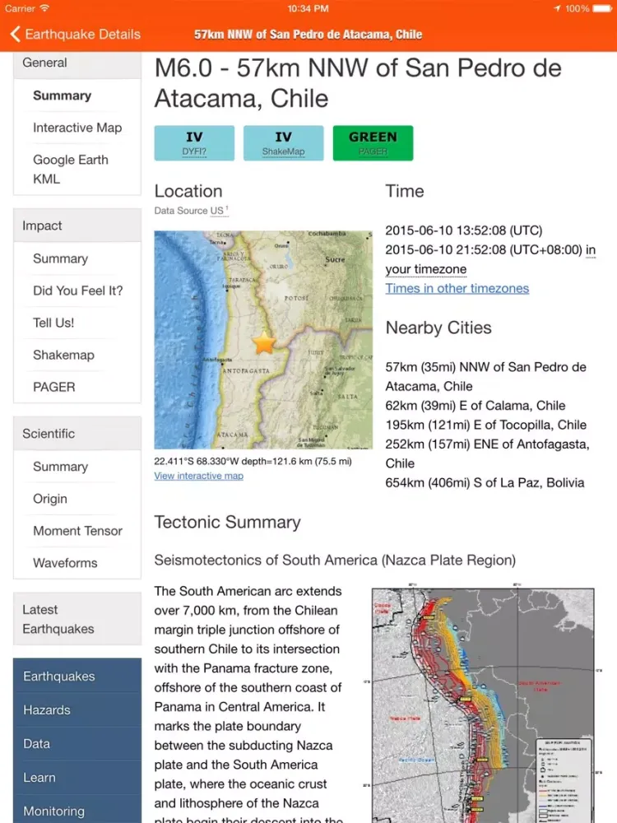Viewport: 617px width, 823px height.
Task: Tap the GREEN PAGER alert badge
Action: pos(373,142)
